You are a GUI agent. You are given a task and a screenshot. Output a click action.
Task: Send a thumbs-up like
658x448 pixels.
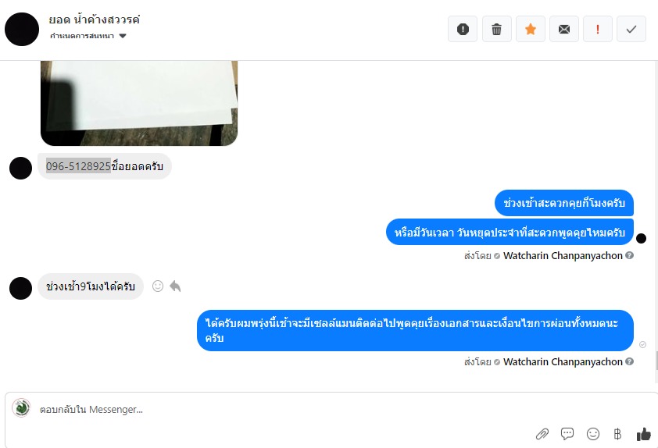[643, 434]
